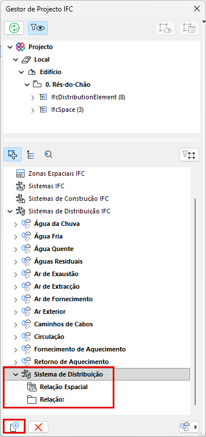Expand the Ar de Exaustão system
This screenshot has height=437, width=206.
[16, 274]
